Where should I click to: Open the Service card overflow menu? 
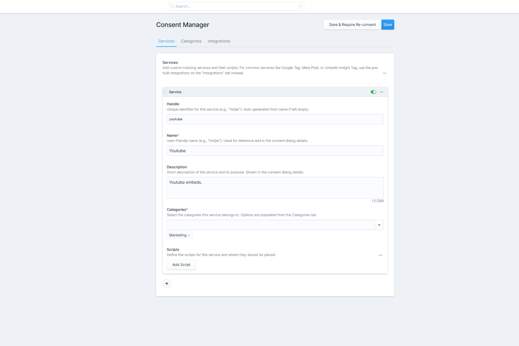(x=381, y=92)
